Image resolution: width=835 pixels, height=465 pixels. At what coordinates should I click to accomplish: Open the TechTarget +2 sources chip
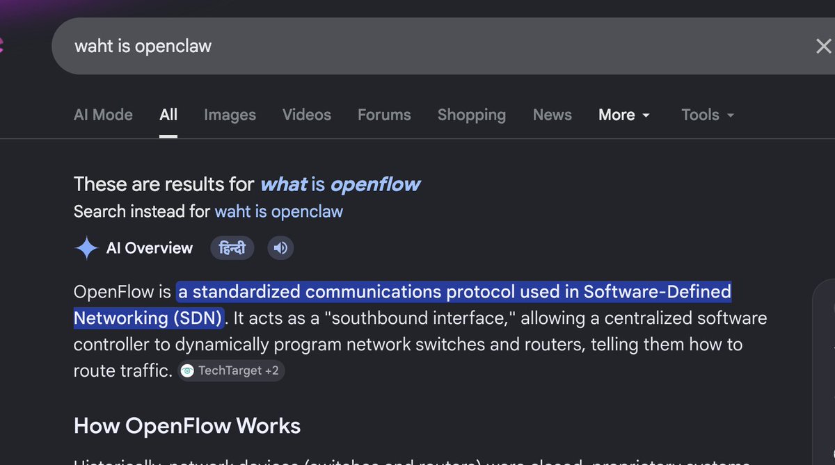coord(231,370)
